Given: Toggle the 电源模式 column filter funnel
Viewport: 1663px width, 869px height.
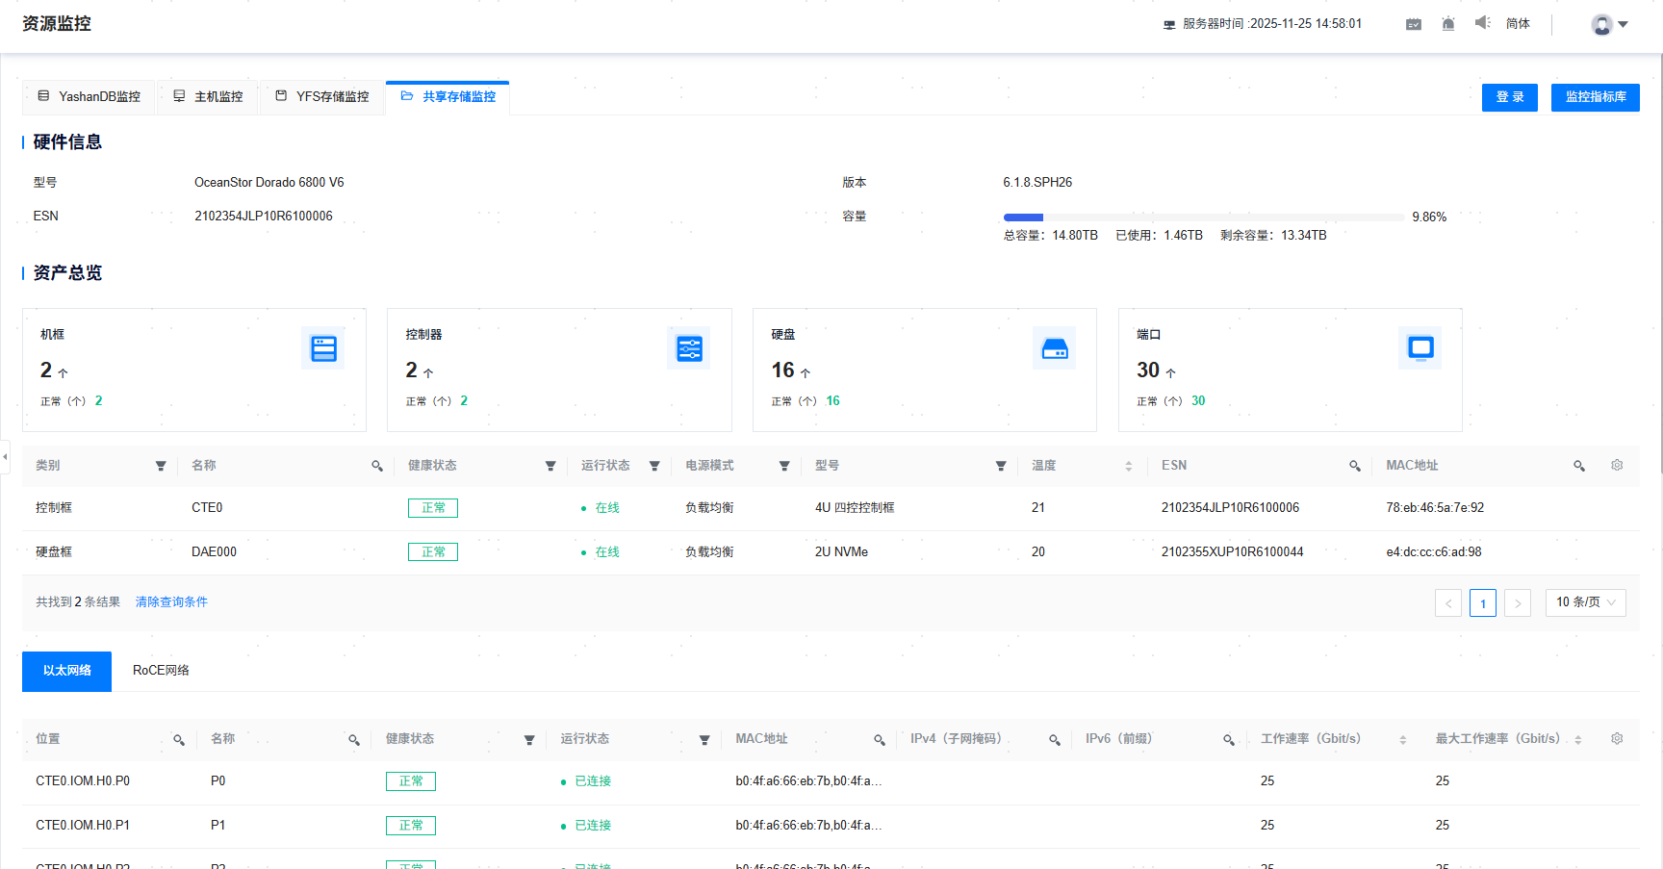Looking at the screenshot, I should (784, 465).
